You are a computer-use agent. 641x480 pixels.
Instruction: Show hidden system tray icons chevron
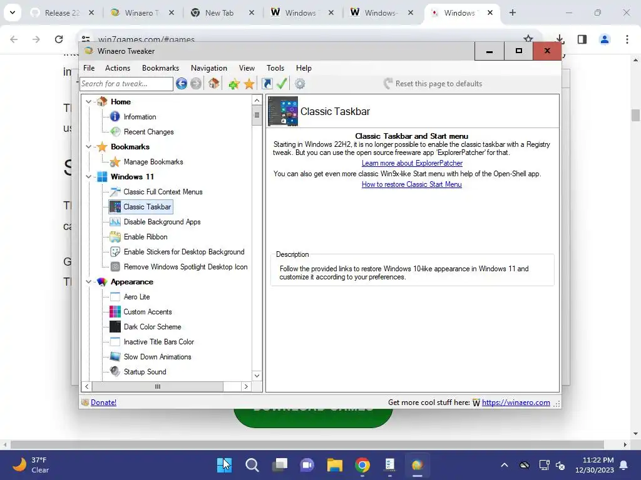coord(505,465)
